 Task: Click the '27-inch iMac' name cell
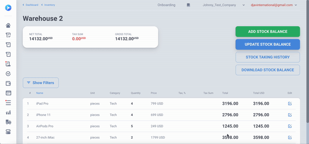click(45, 137)
